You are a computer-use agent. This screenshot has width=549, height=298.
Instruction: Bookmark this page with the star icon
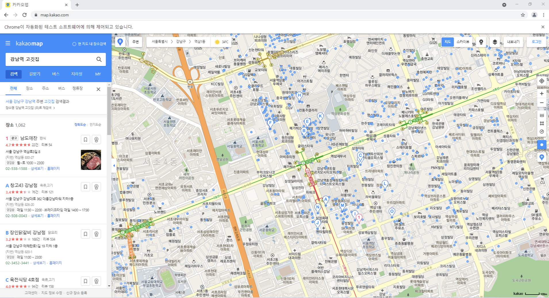tap(523, 15)
